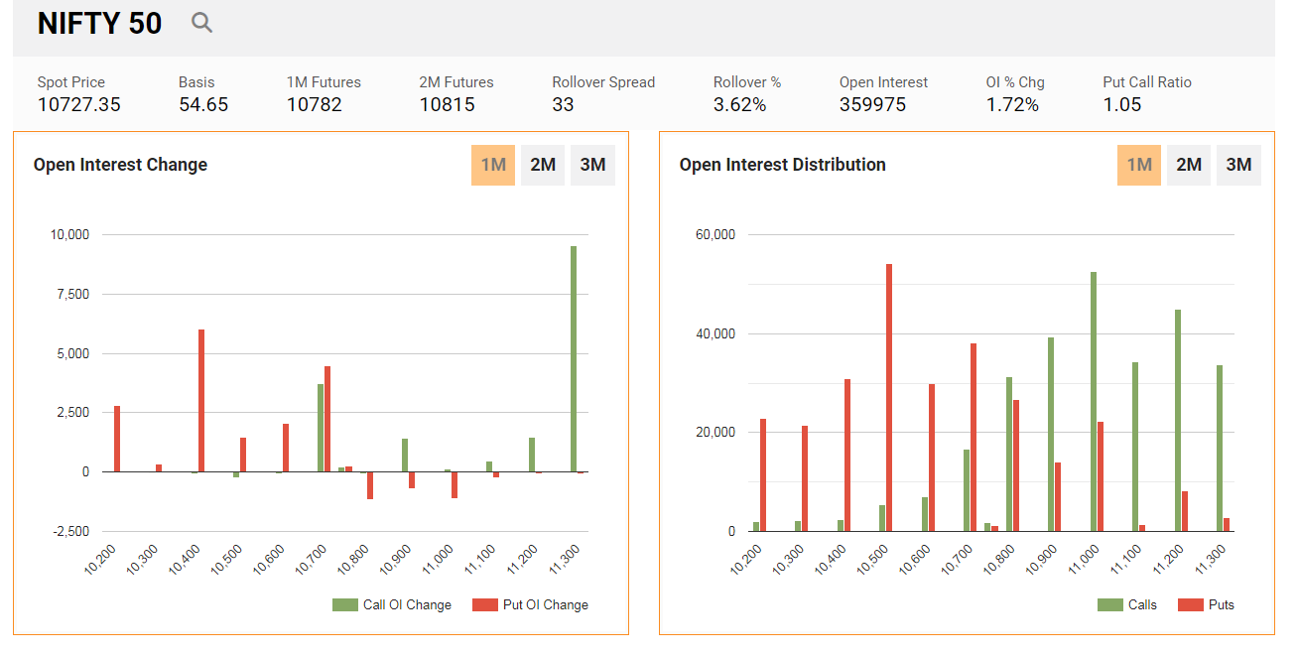Switch Open Interest Change to 3M

[592, 165]
